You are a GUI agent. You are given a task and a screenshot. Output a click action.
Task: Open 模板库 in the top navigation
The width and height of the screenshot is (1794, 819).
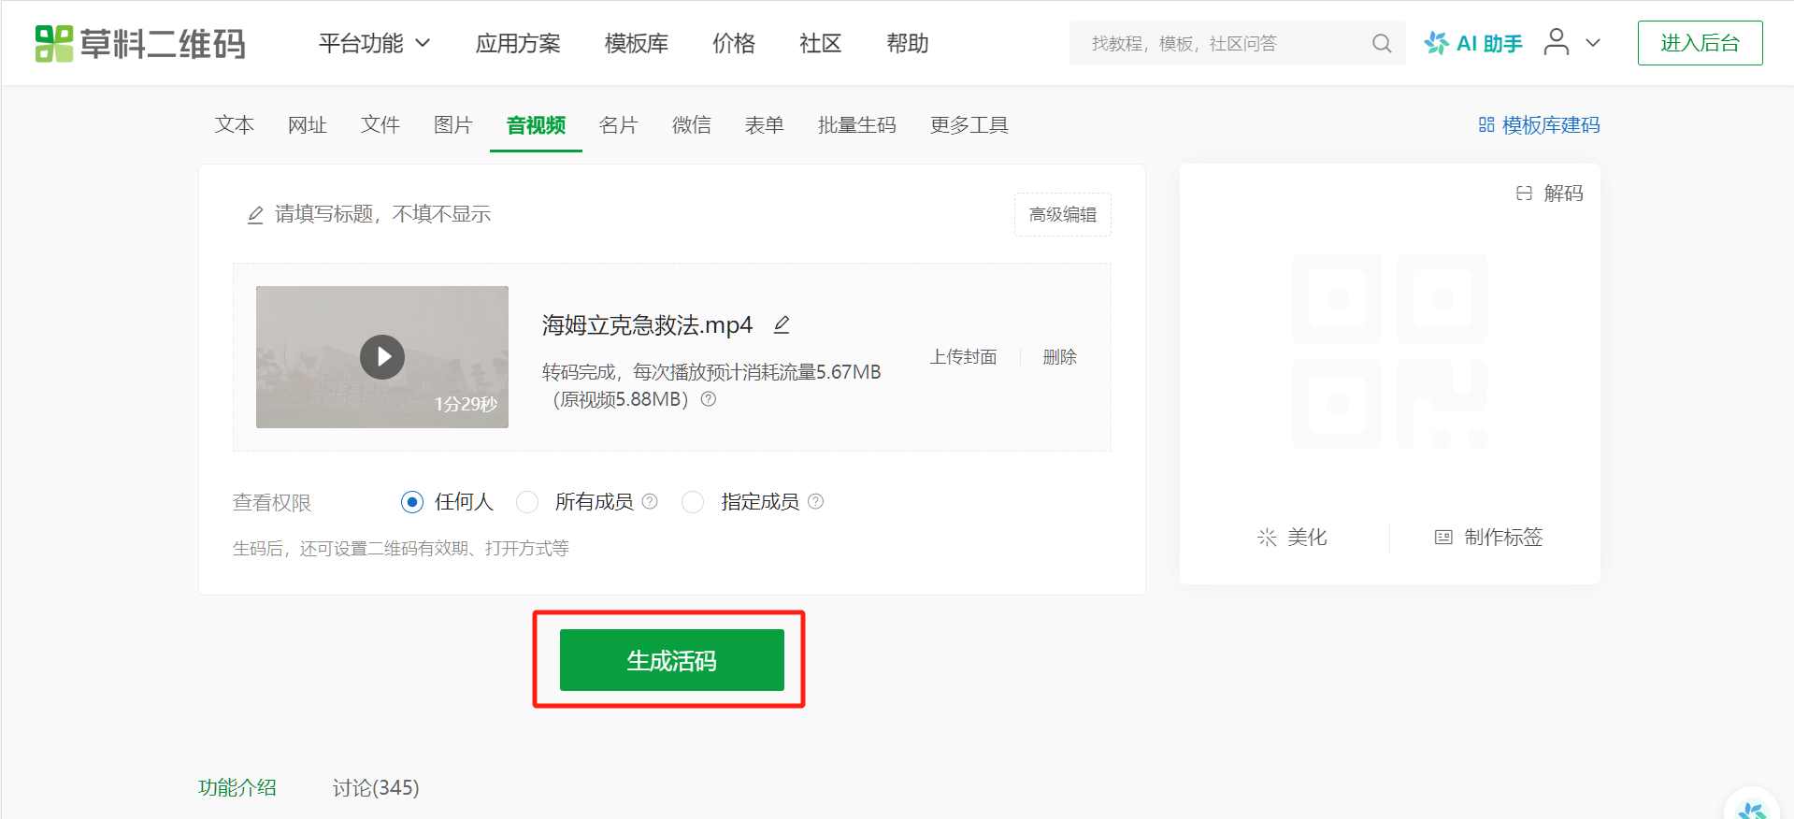tap(637, 43)
